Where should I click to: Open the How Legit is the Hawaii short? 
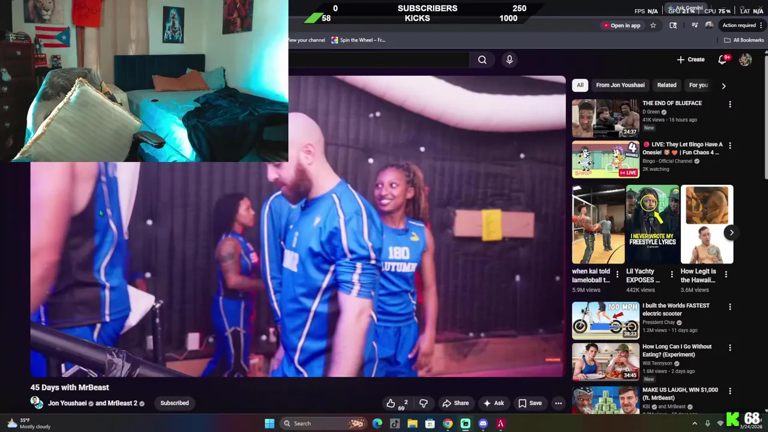pyautogui.click(x=707, y=224)
